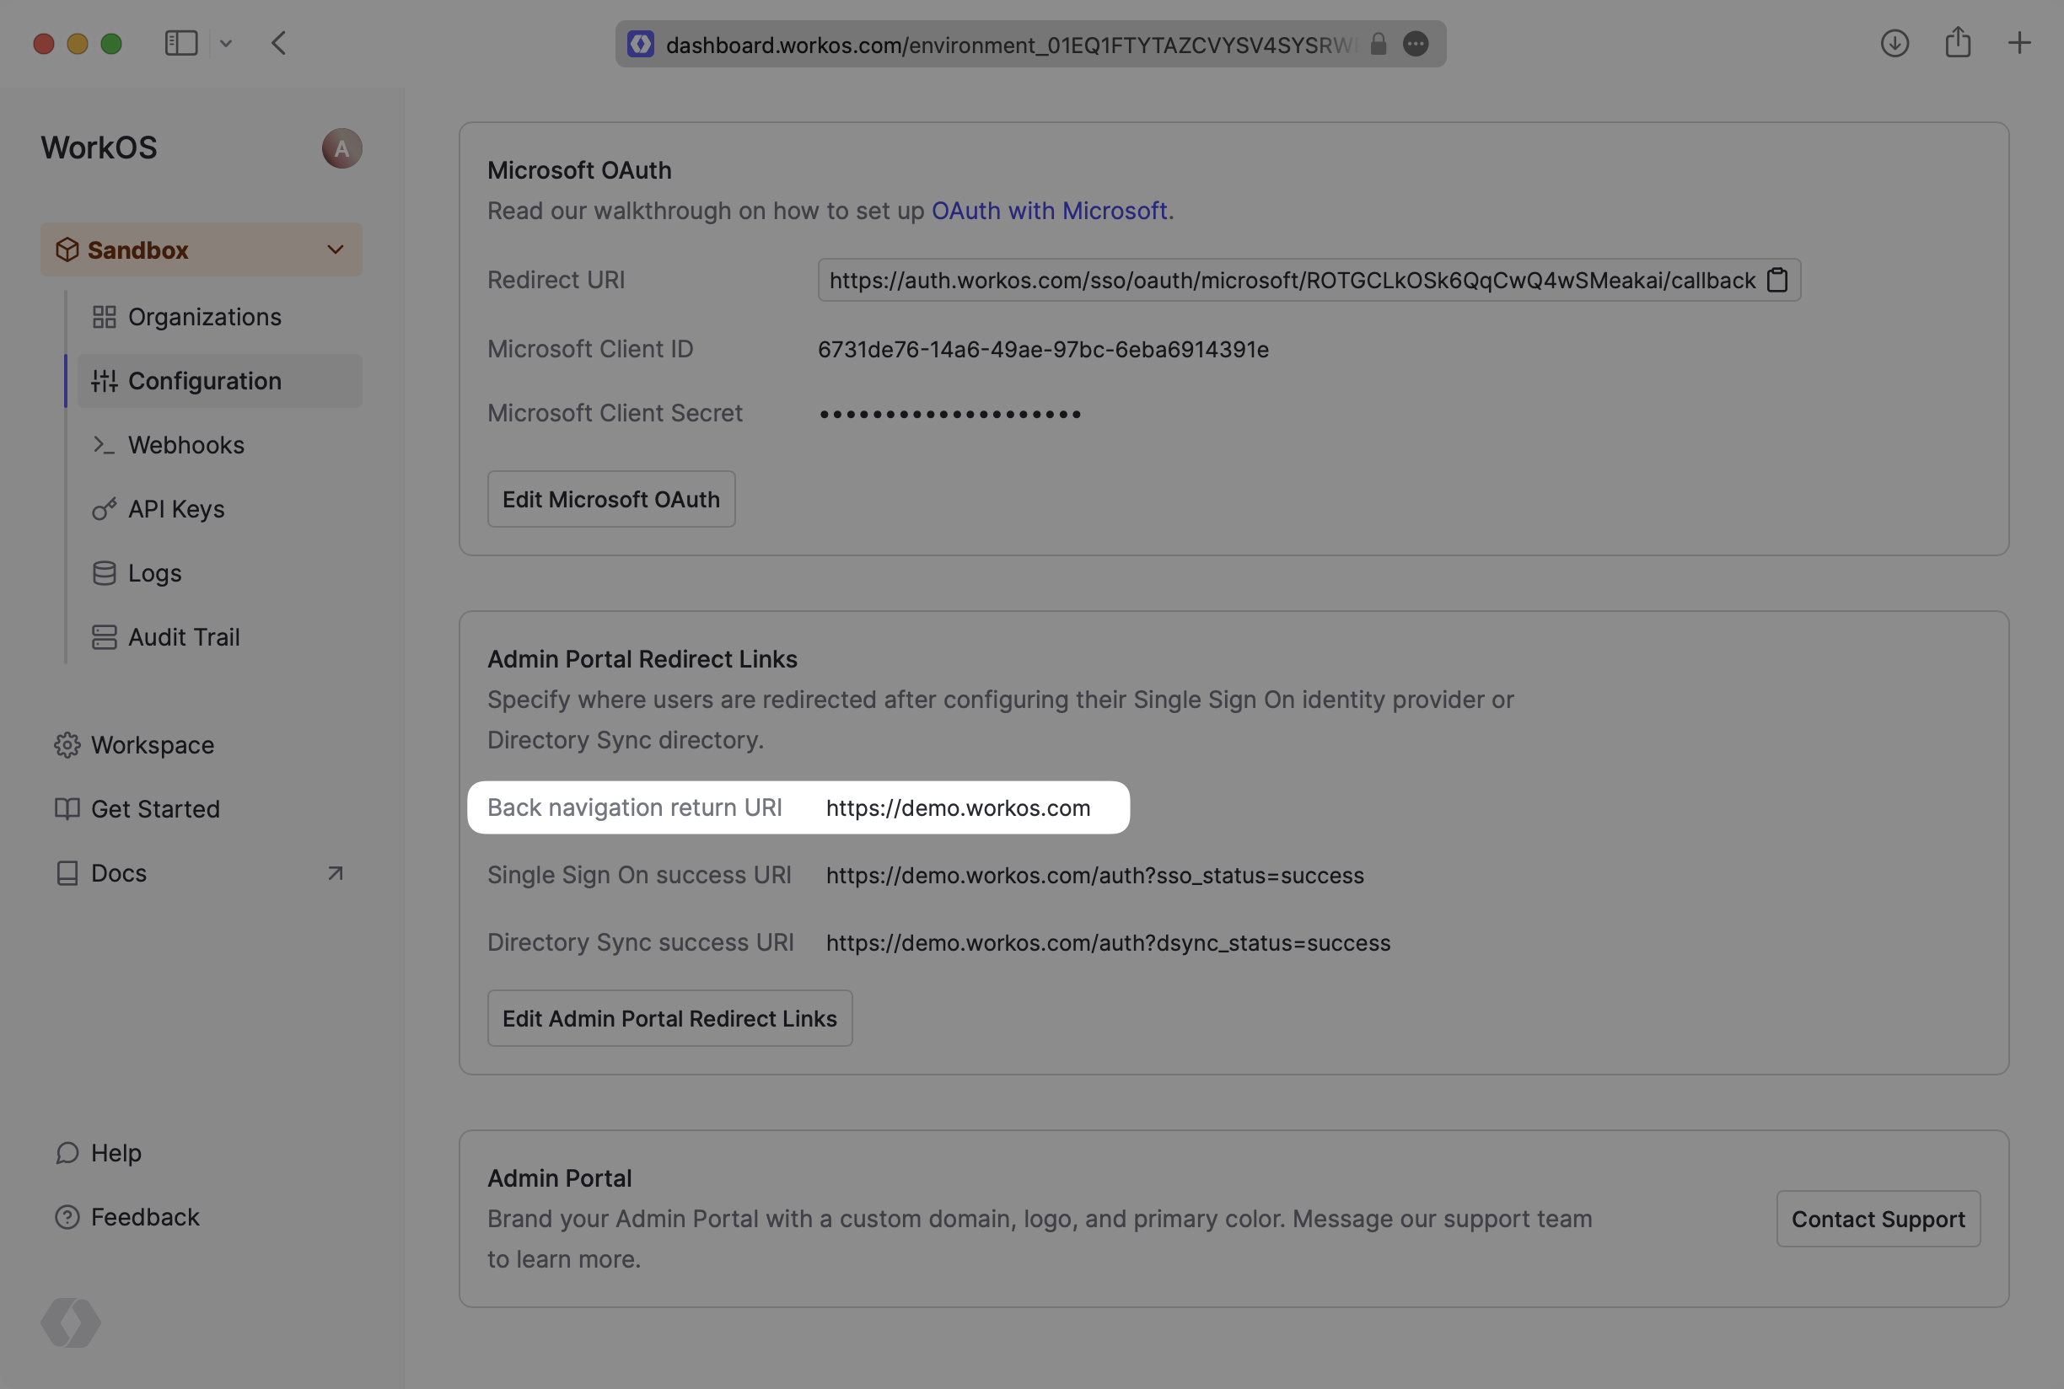2064x1389 pixels.
Task: Go to the Webhooks page
Action: [x=186, y=445]
